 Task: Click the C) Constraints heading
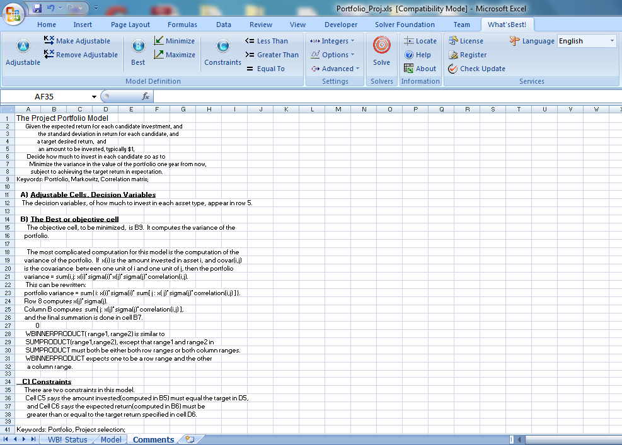tap(47, 381)
